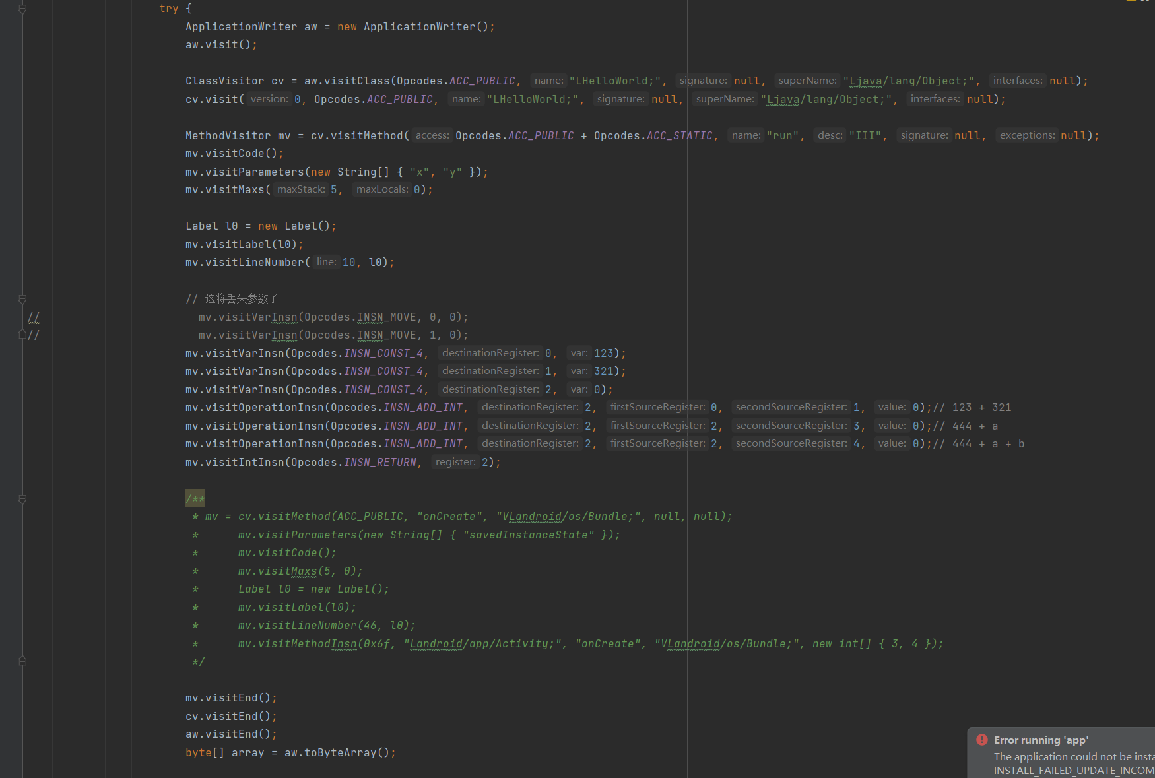The image size is (1155, 778).
Task: Click the fold end marker beside the second commented INSN_MOVE line
Action: pyautogui.click(x=22, y=335)
